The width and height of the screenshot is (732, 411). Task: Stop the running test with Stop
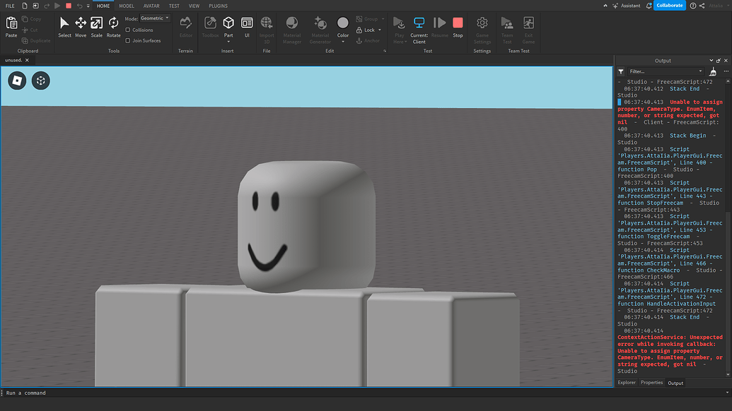coord(458,27)
